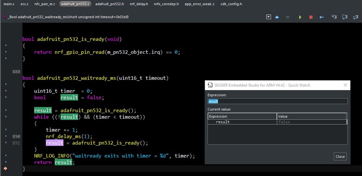This screenshot has width=362, height=176.
Task: Click the purple function icon in navigation bar
Action: pyautogui.click(x=5, y=17)
